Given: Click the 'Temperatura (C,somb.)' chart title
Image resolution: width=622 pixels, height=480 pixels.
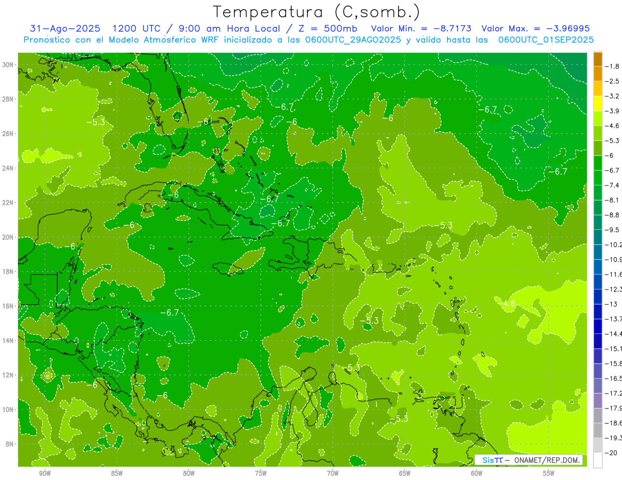Looking at the screenshot, I should pos(317,12).
